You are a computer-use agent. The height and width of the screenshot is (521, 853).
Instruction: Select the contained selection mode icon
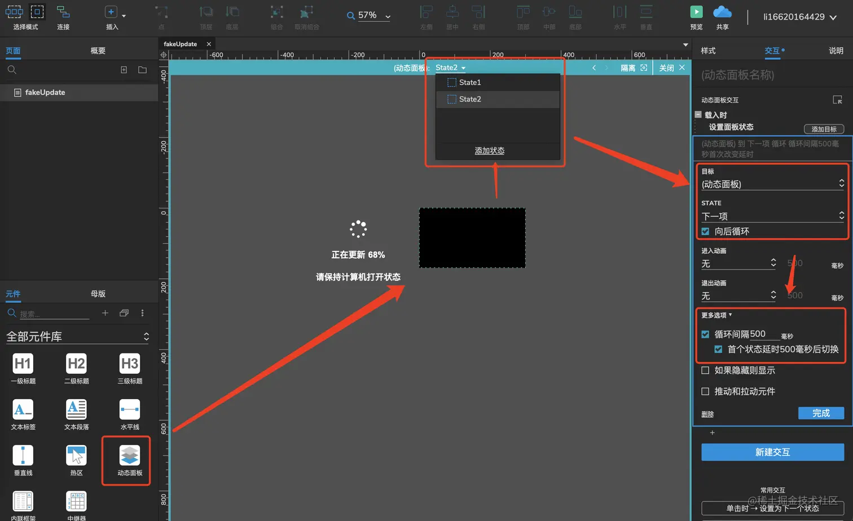coord(37,11)
